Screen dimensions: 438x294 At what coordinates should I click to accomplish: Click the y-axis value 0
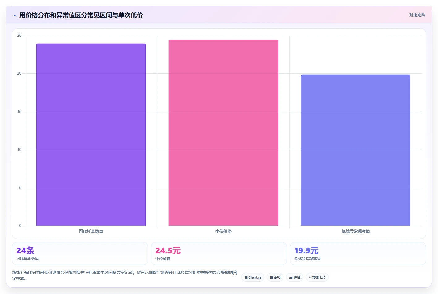(x=20, y=226)
